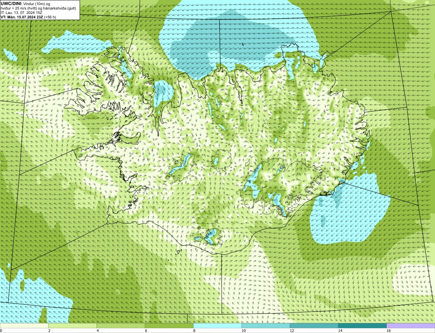This screenshot has width=435, height=333.
Task: Click the '2' tick label on the color scale
Action: [x=50, y=331]
